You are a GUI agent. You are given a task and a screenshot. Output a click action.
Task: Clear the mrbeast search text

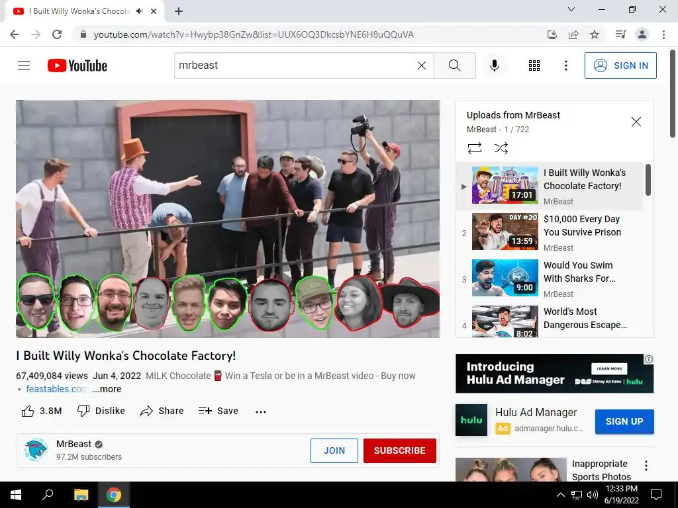point(422,65)
